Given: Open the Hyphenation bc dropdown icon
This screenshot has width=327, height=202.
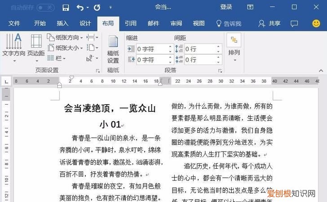Looking at the screenshot, I should point(93,58).
